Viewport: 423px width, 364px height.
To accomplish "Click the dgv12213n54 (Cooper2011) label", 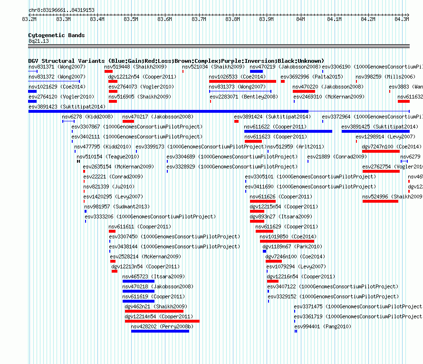I will click(145, 266).
